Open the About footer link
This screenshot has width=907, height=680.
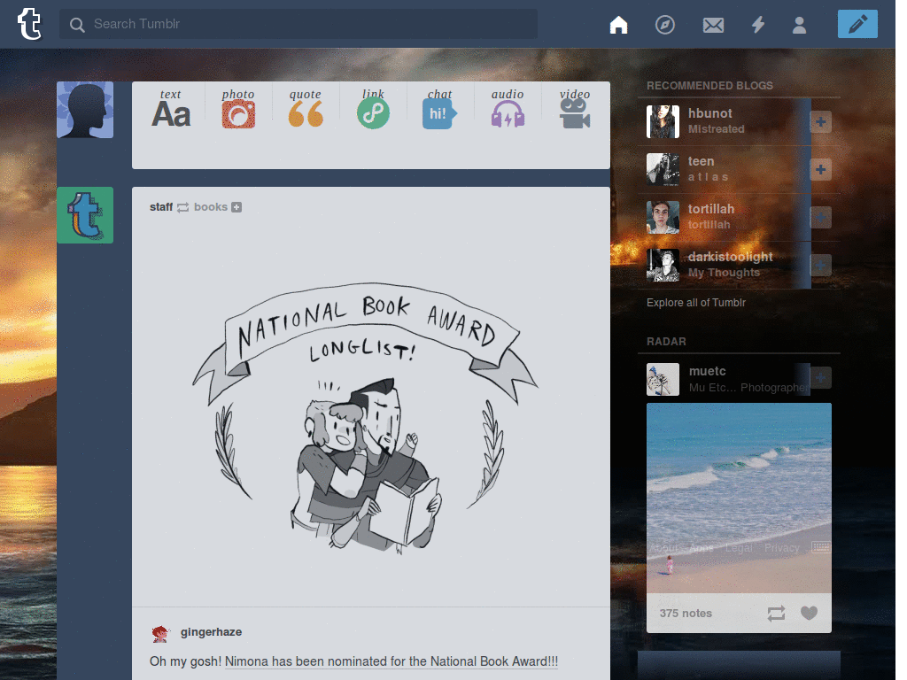coord(663,547)
